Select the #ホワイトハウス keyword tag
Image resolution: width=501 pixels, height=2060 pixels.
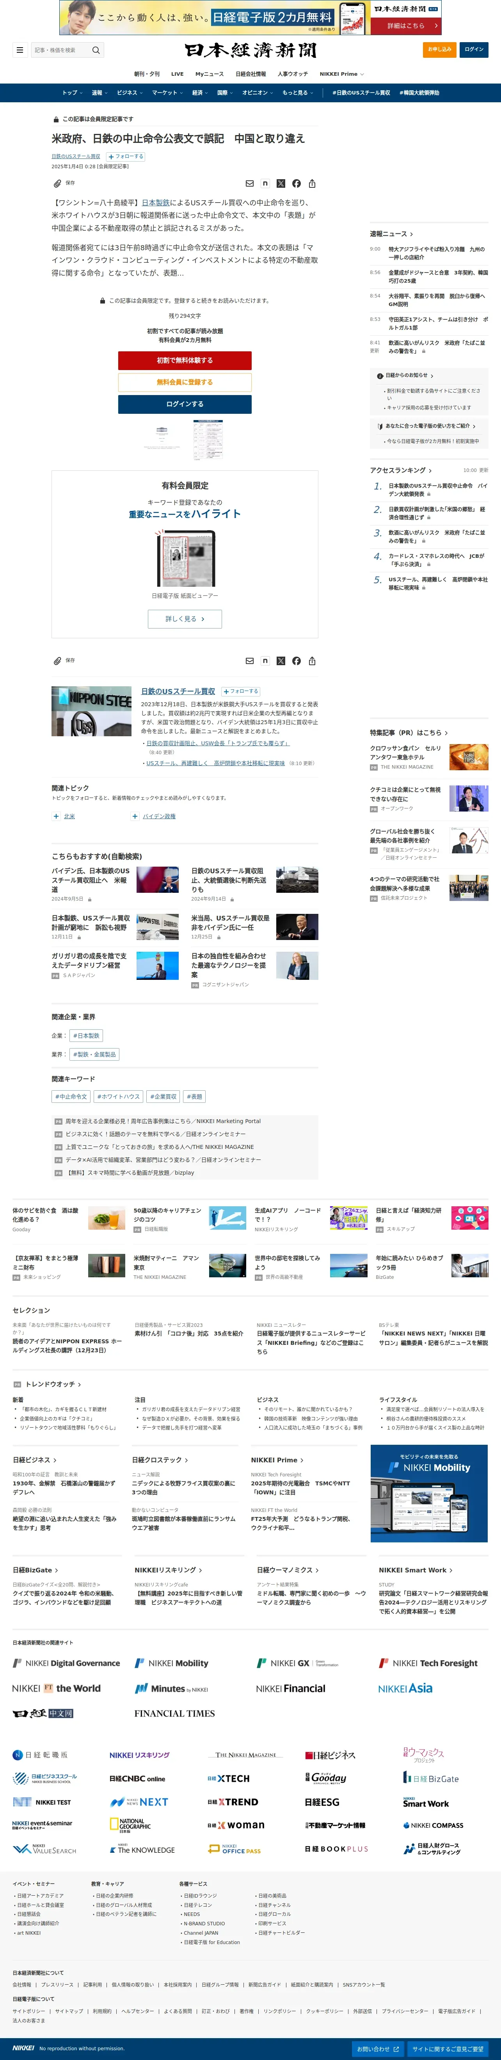[x=118, y=1097]
